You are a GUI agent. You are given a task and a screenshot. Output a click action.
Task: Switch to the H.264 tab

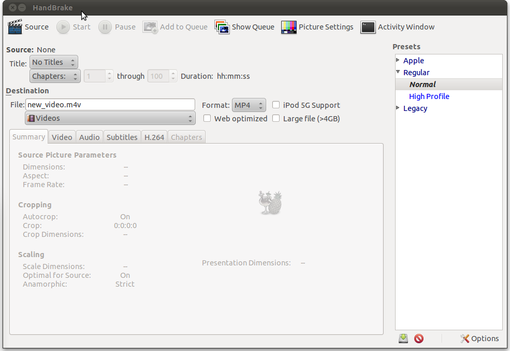154,137
